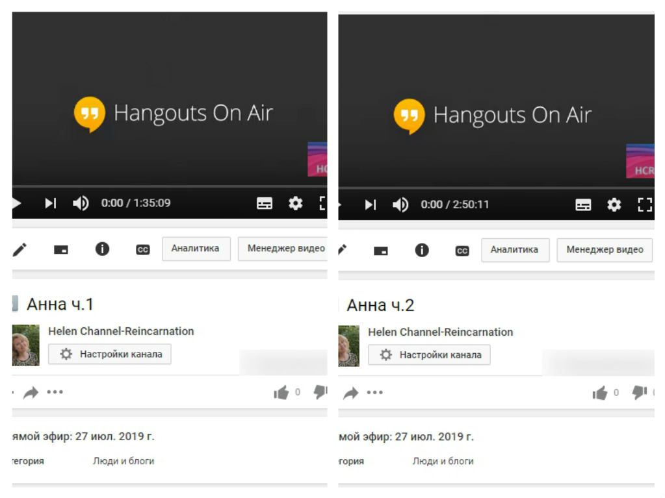Click the pencil edit icon under left video
The width and height of the screenshot is (665, 498).
[x=20, y=249]
